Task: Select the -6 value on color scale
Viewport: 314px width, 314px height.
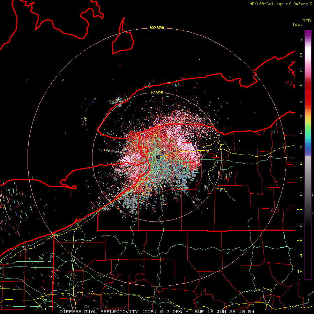Action: (x=300, y=241)
